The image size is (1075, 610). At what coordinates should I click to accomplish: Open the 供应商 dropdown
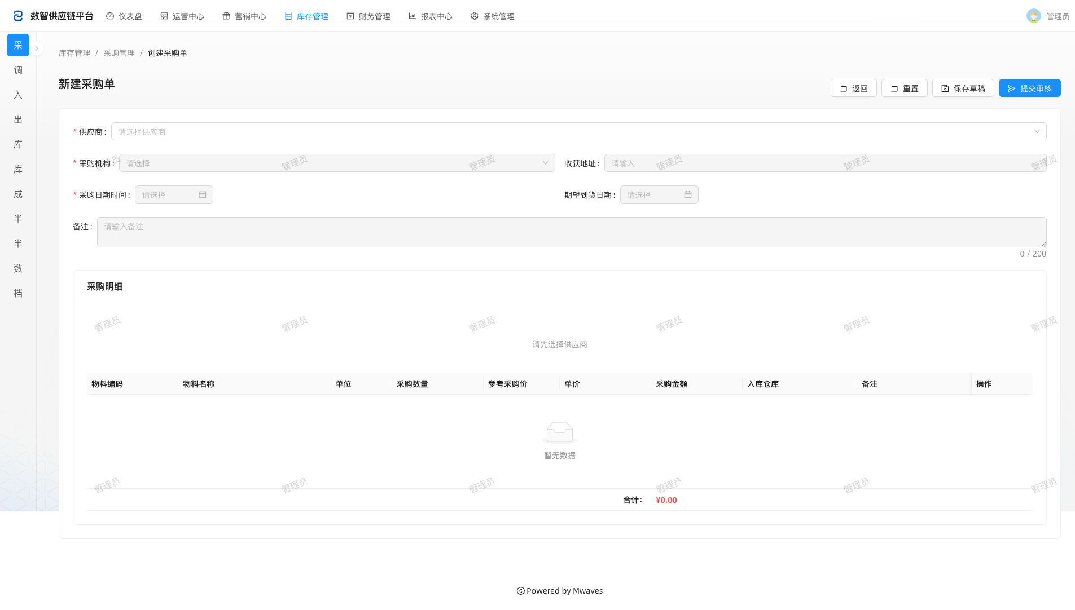coord(578,131)
